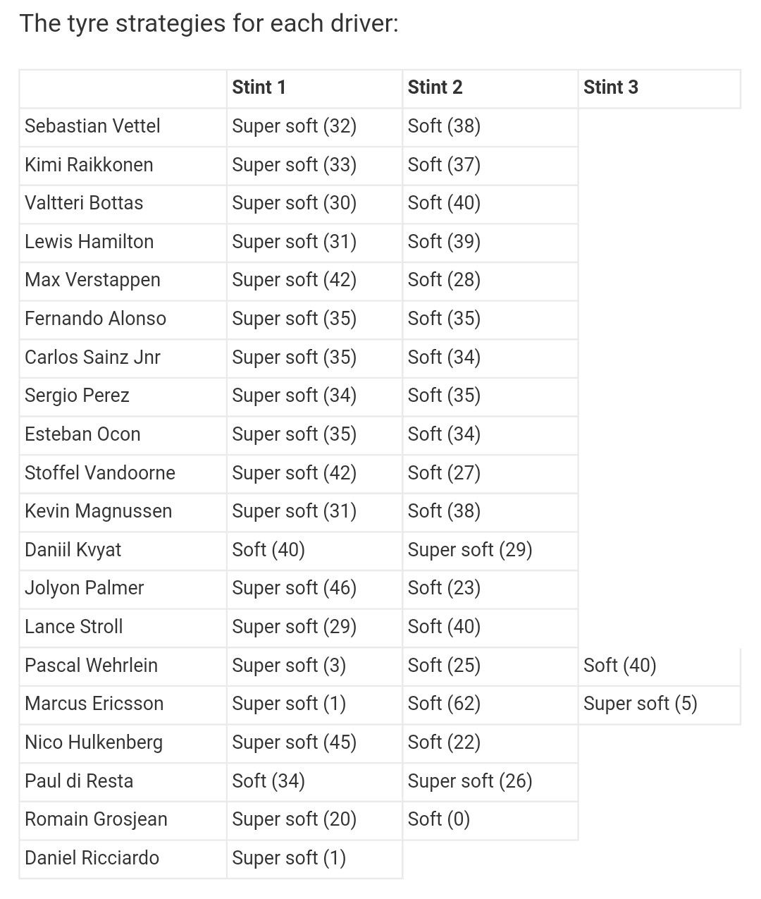Select Valtteri Bottas's Soft (40) stint cell
Viewport: 761px width, 899px height.
click(x=490, y=204)
